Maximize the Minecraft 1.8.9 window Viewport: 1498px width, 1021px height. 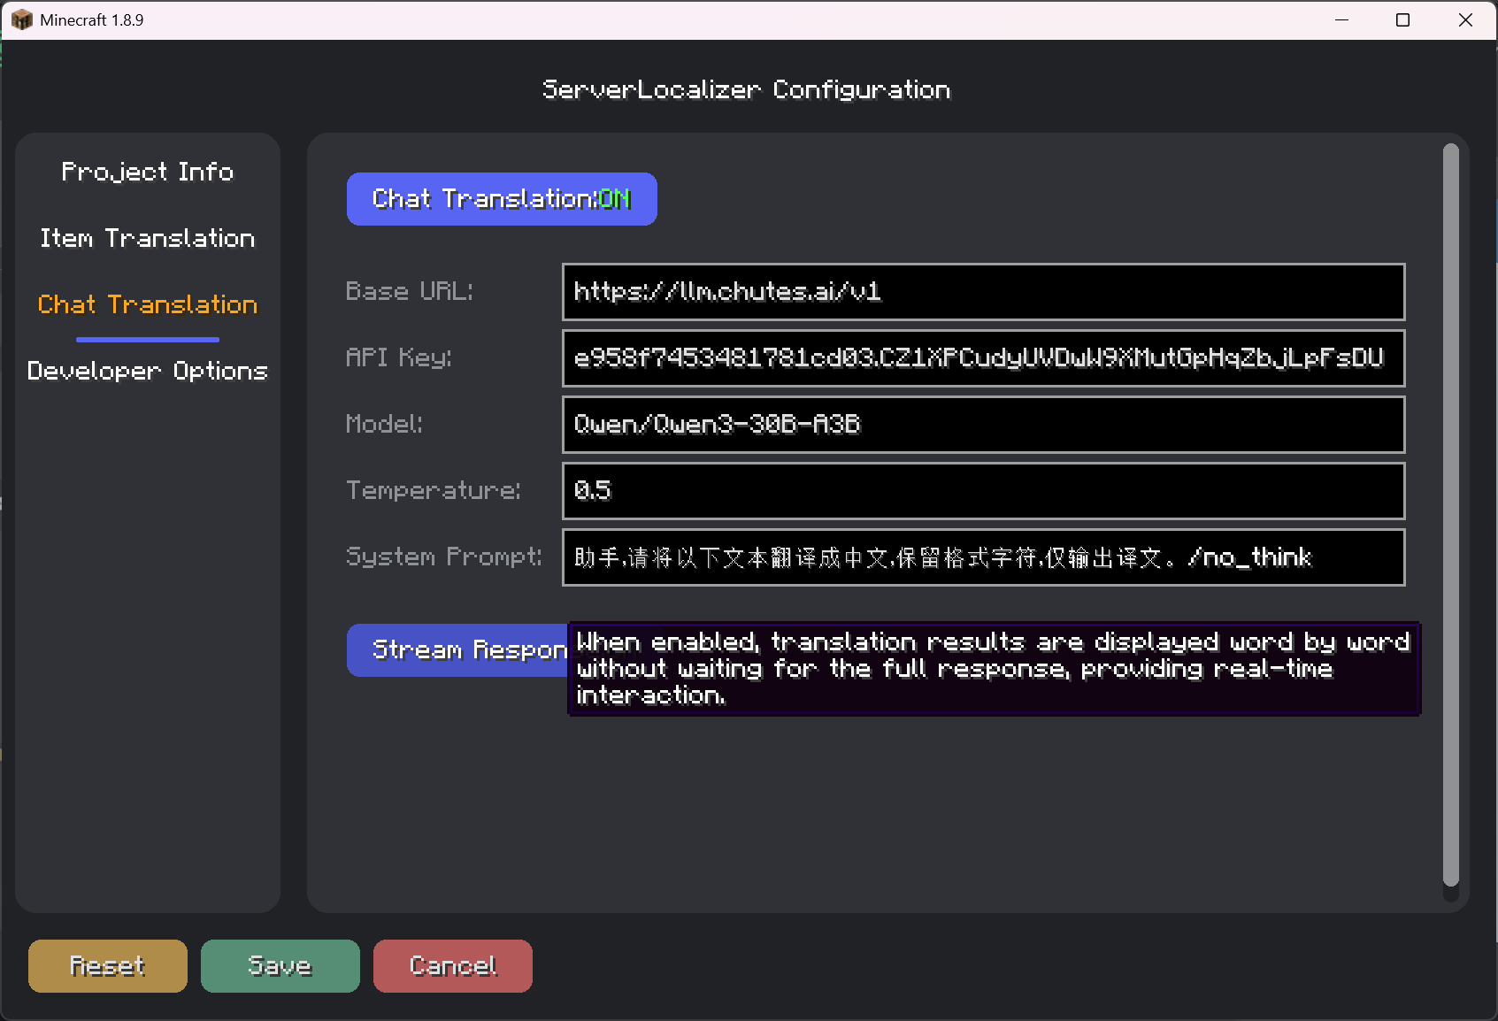(x=1402, y=19)
